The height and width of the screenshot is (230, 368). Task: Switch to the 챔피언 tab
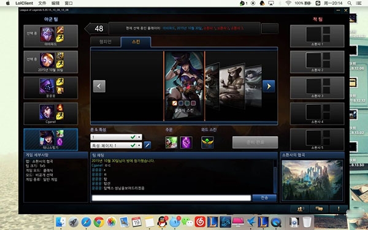click(x=105, y=42)
